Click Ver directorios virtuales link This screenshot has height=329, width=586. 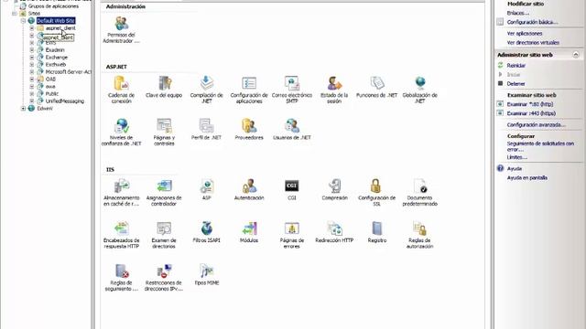[533, 43]
